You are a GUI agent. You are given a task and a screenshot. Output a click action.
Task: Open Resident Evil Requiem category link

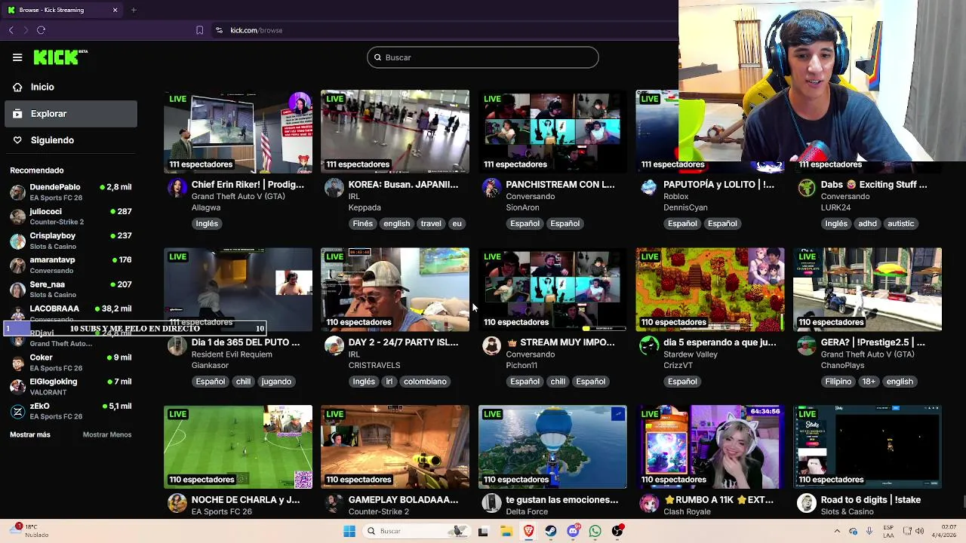(x=232, y=354)
